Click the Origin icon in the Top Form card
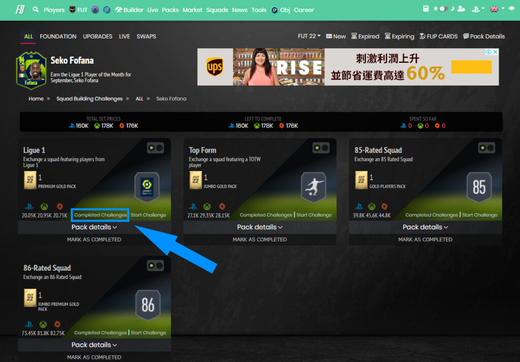 click(x=222, y=207)
